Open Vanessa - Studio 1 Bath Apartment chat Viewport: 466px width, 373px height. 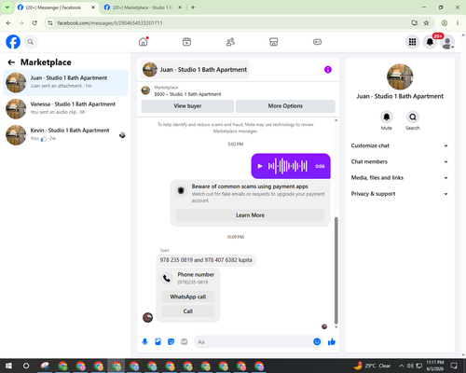65,109
